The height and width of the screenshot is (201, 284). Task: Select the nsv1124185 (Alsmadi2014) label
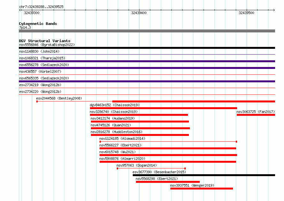(122, 138)
